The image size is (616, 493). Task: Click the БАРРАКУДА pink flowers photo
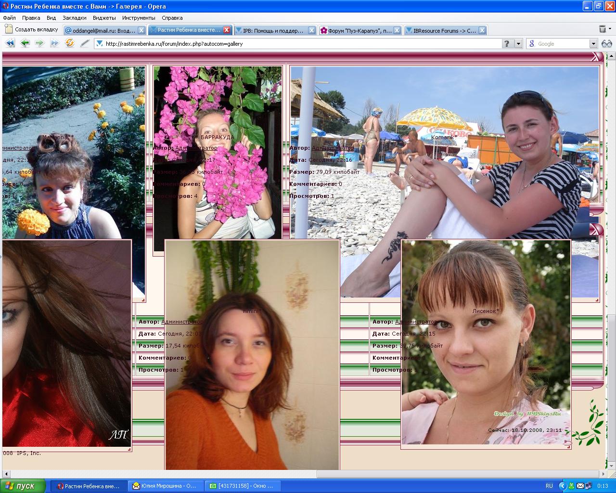218,152
